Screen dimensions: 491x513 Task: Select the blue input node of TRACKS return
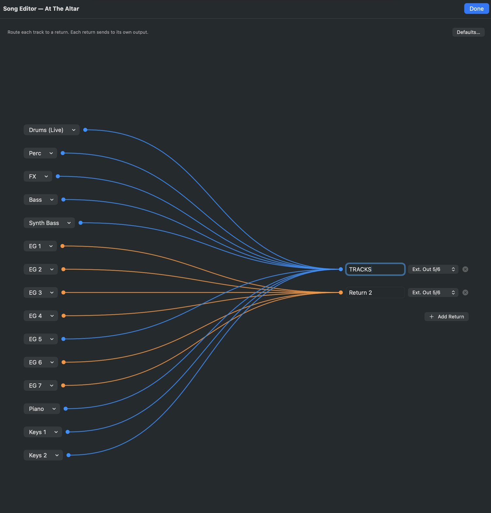tap(341, 269)
